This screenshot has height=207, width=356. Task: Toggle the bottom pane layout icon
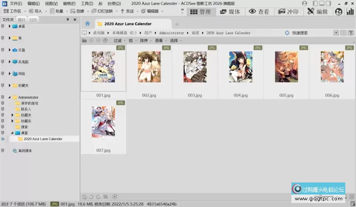tap(322, 4)
